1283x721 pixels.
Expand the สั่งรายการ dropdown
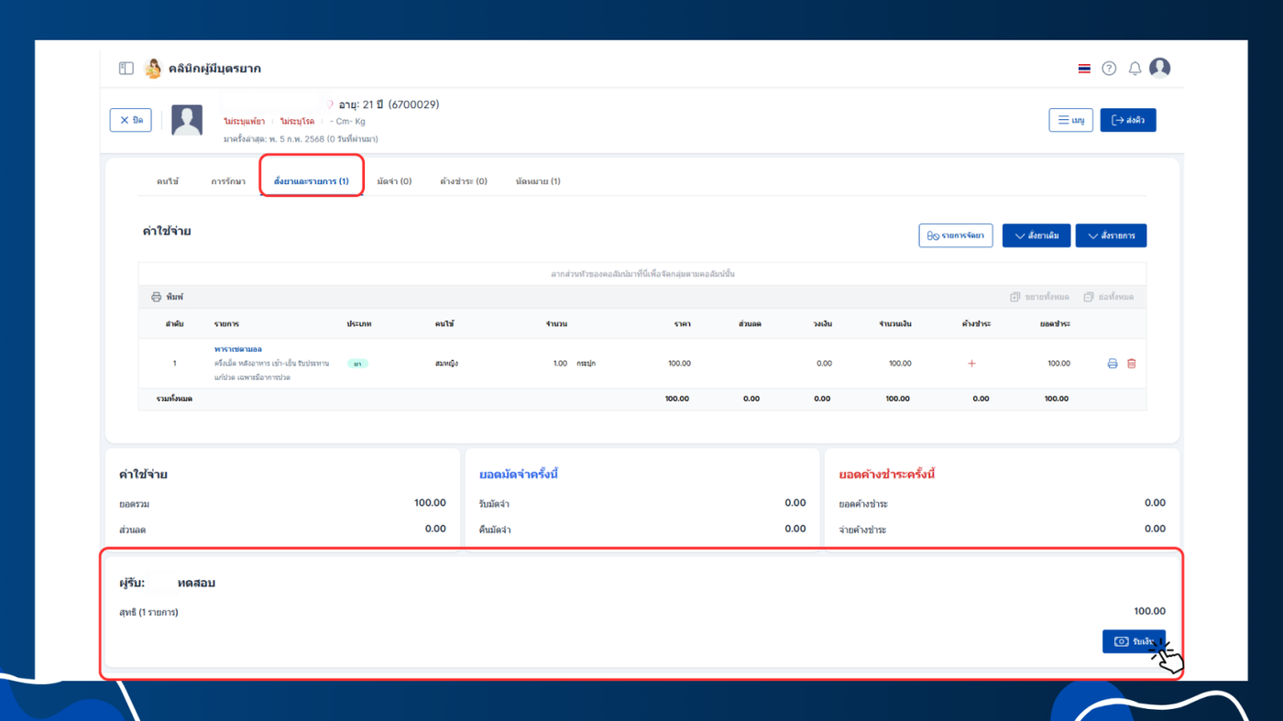(x=1111, y=235)
